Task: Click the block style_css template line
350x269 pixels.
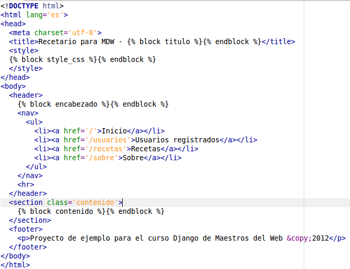Action: (83, 59)
